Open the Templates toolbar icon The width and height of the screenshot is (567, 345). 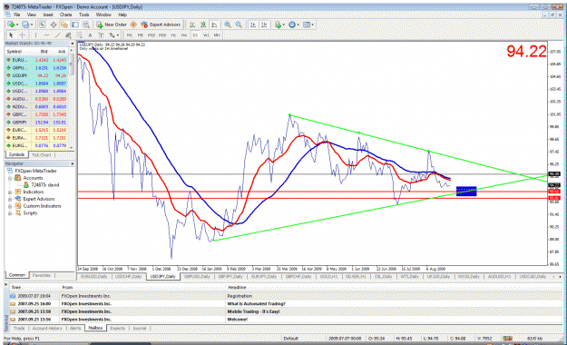[307, 25]
